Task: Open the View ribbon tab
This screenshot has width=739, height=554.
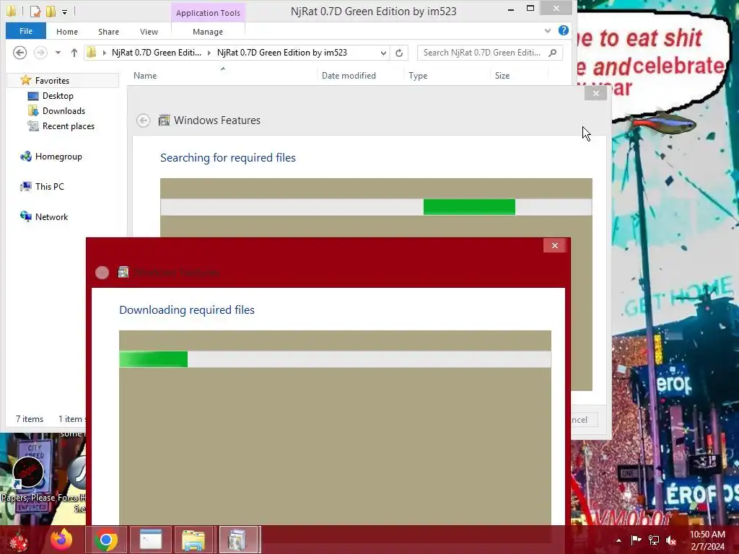Action: coord(149,32)
